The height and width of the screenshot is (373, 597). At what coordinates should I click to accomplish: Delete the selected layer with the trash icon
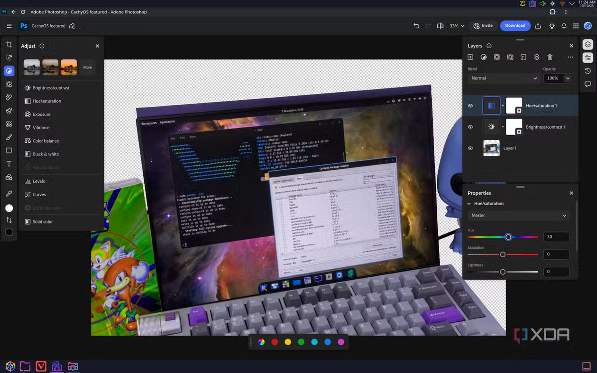coord(550,57)
